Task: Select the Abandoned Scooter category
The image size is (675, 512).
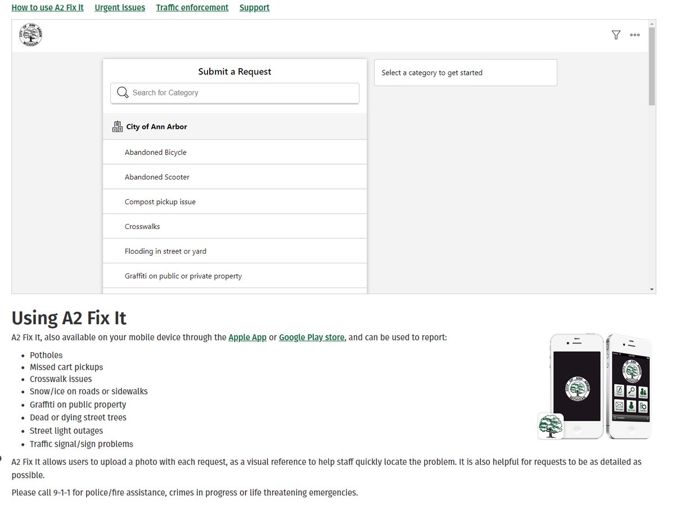Action: (x=235, y=177)
